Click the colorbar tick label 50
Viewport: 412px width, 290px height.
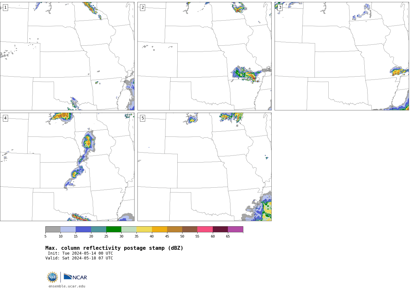click(182, 237)
